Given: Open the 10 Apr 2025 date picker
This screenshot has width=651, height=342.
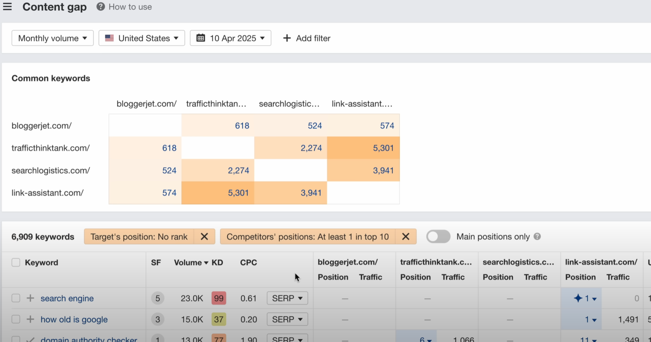Looking at the screenshot, I should 230,38.
